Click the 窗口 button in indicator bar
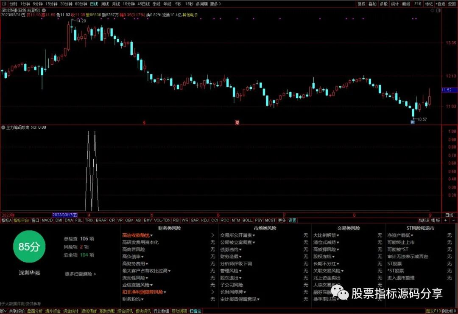 tap(35, 221)
